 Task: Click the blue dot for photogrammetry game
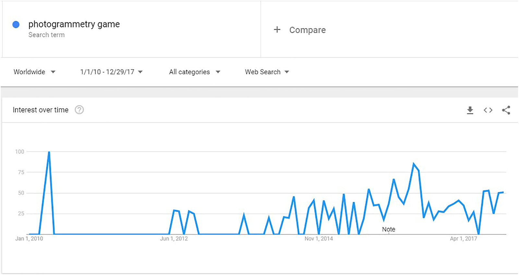(x=16, y=25)
